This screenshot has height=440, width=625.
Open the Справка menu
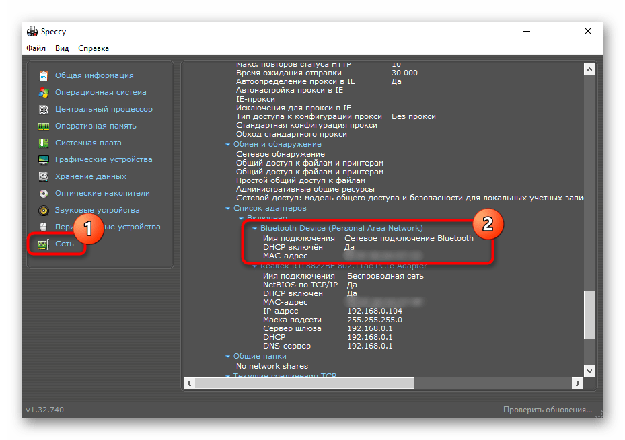tap(94, 48)
